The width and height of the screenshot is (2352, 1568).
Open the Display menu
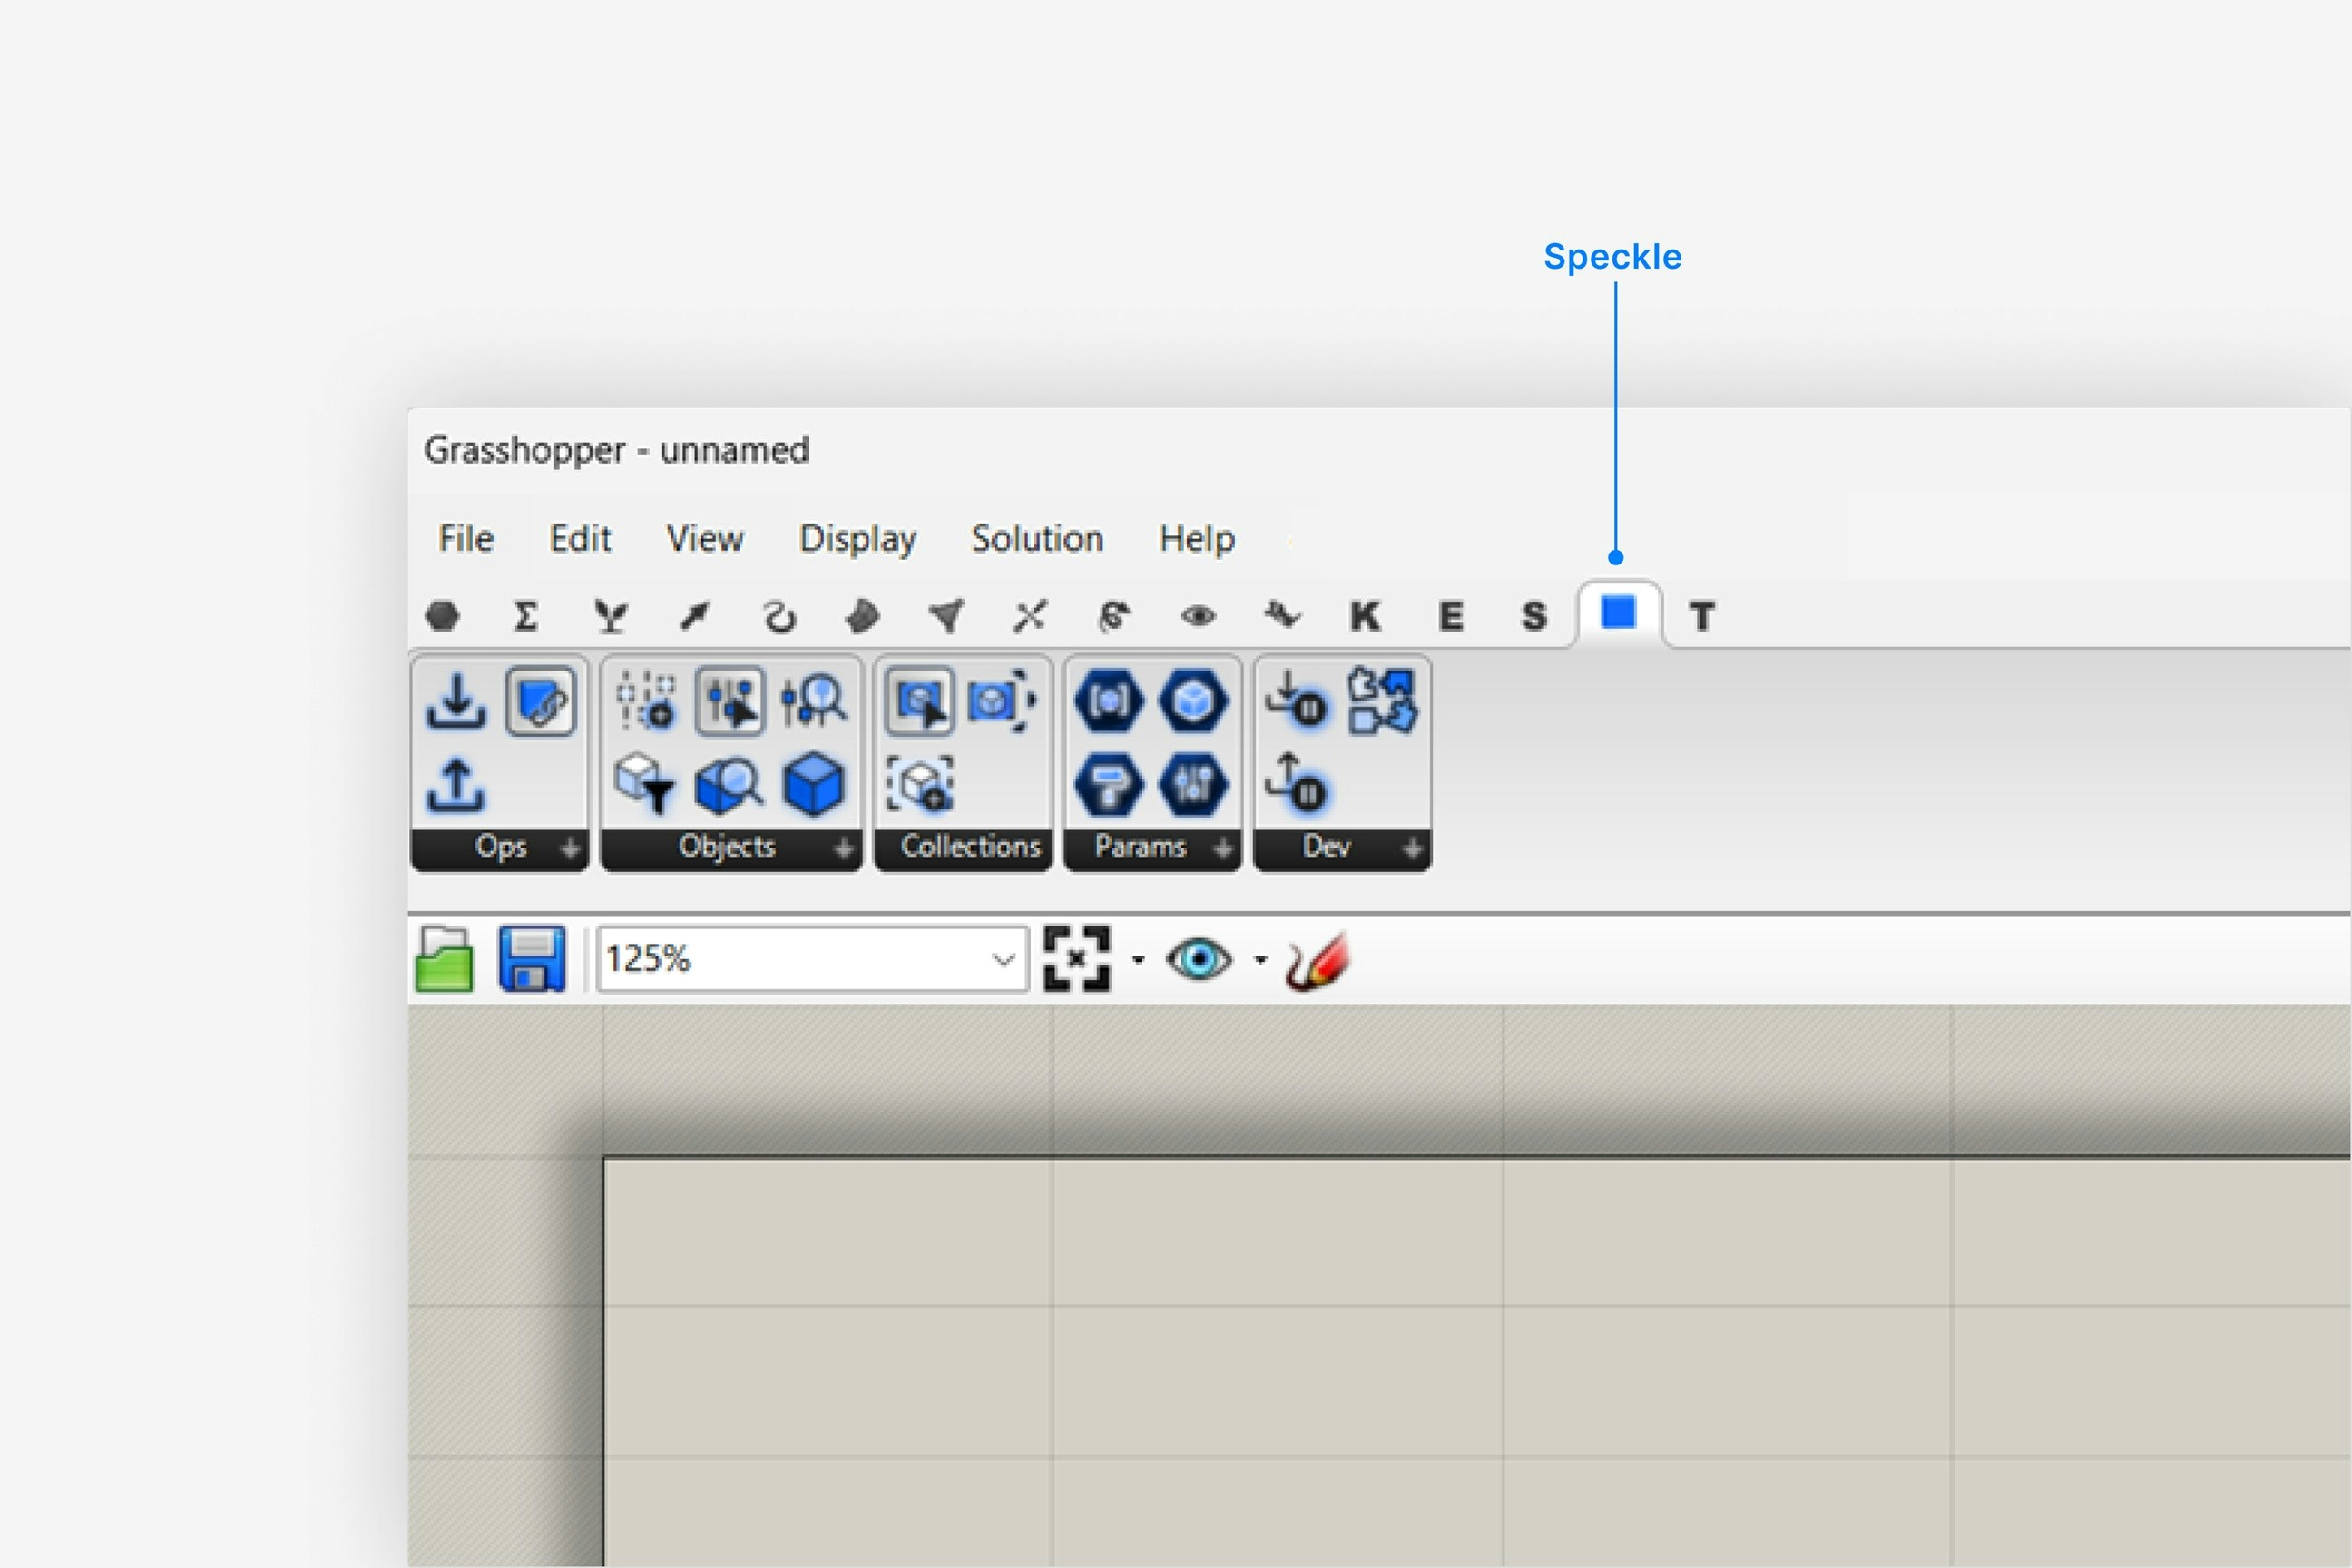click(x=857, y=539)
